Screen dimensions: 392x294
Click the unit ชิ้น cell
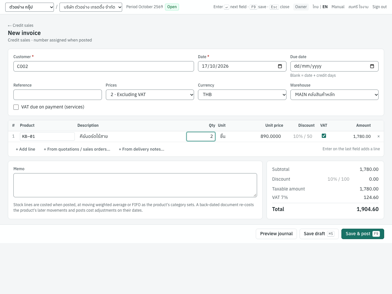point(223,137)
